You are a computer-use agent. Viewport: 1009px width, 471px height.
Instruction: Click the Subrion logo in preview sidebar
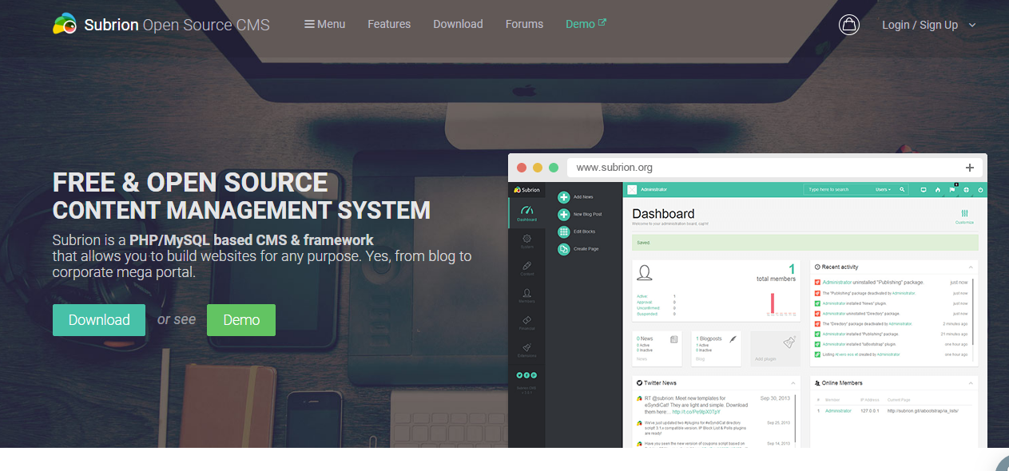coord(526,190)
